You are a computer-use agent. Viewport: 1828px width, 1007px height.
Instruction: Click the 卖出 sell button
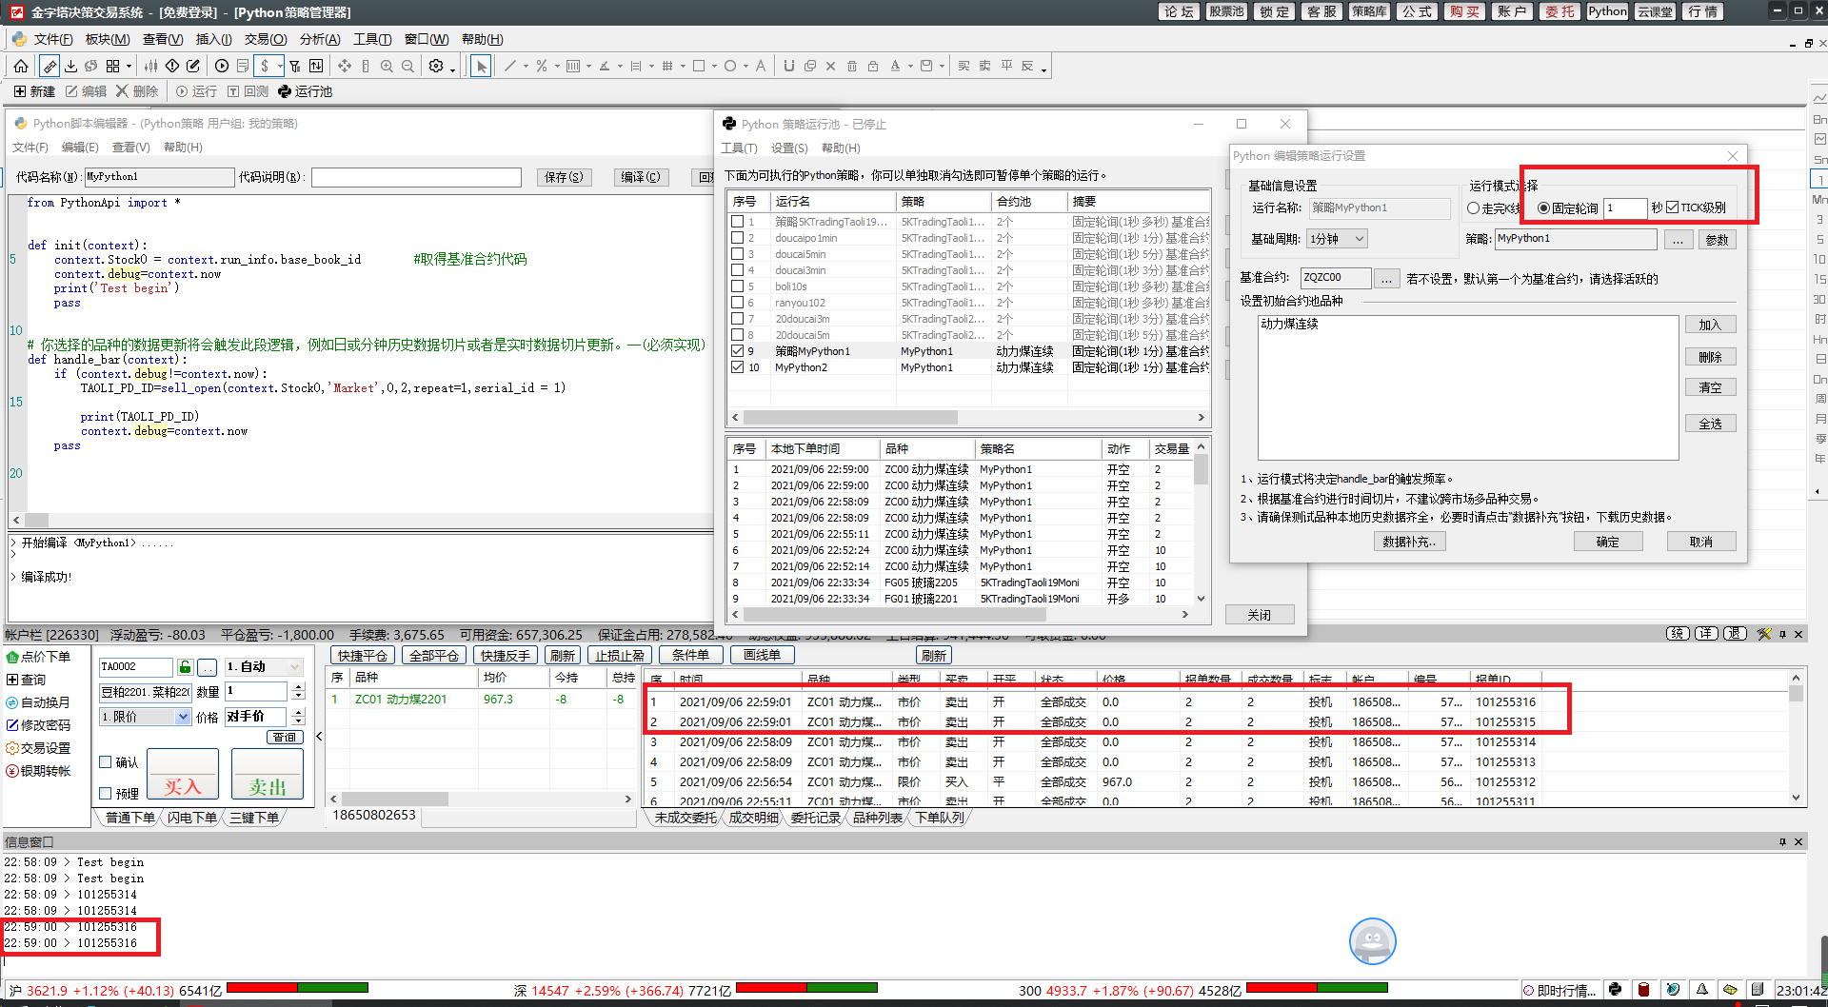pyautogui.click(x=268, y=774)
